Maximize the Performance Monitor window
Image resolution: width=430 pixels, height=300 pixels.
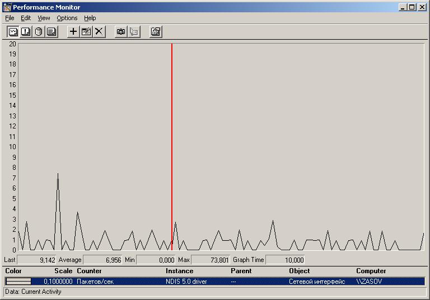pyautogui.click(x=412, y=7)
